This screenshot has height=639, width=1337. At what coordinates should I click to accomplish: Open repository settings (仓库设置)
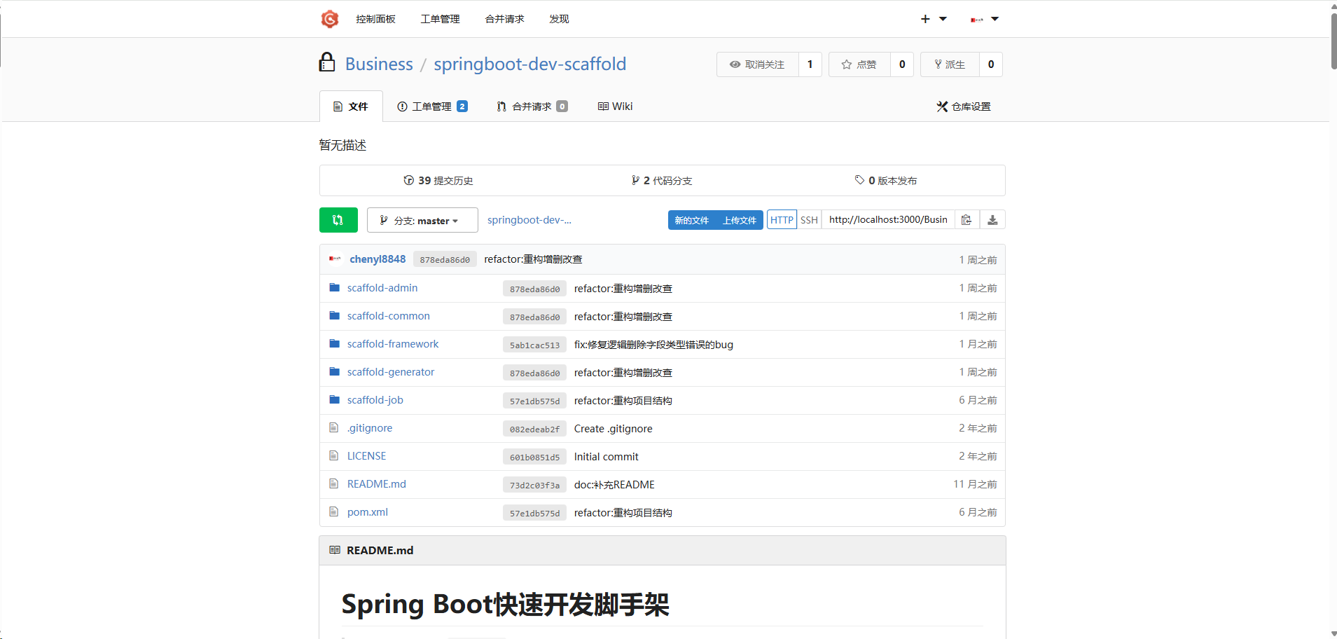tap(964, 106)
